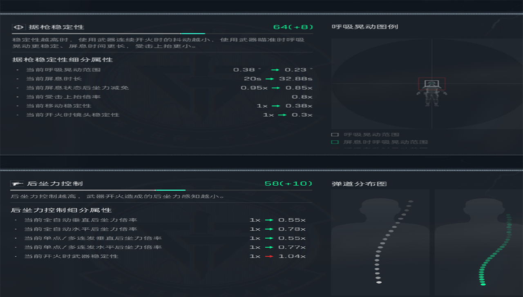Click the green arrow in 当前呼吸晃动范围 row
The height and width of the screenshot is (297, 523).
(276, 70)
